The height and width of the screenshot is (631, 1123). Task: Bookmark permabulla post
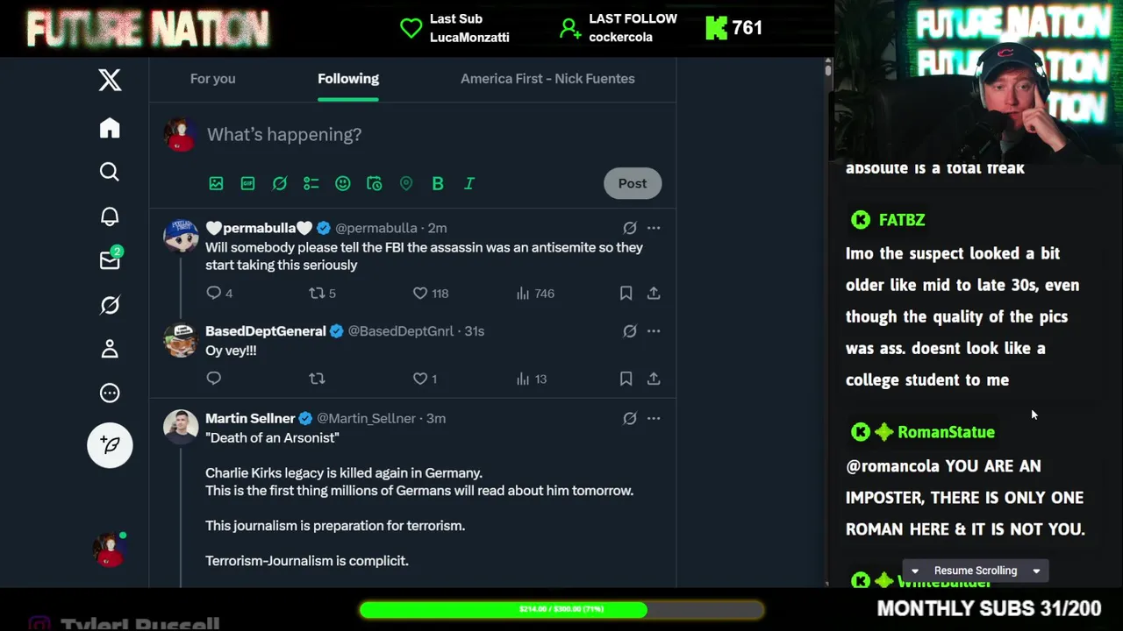[x=626, y=293]
